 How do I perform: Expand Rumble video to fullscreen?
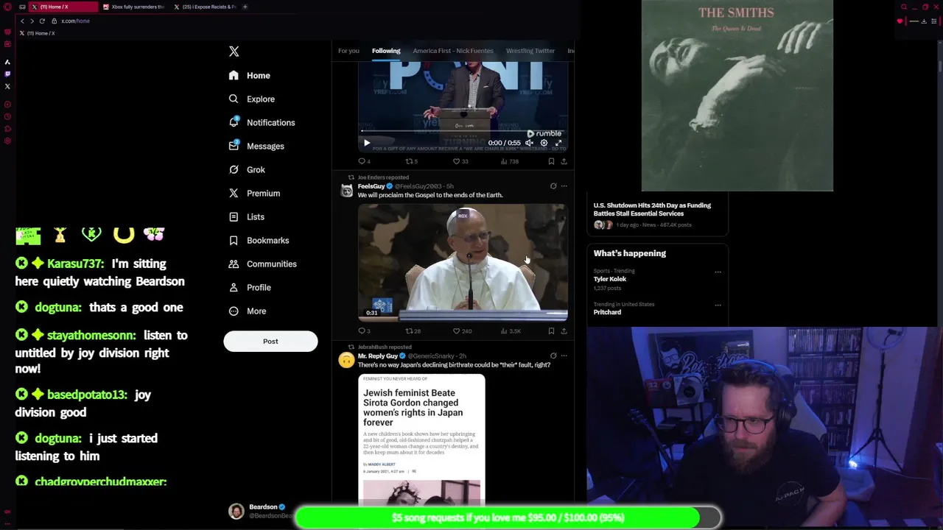click(558, 143)
